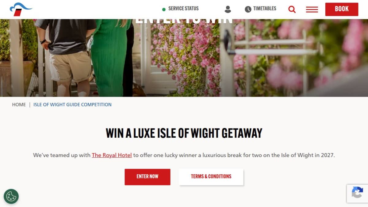Click the competition description paragraph
Viewport: 368px width, 207px height.
[184, 155]
